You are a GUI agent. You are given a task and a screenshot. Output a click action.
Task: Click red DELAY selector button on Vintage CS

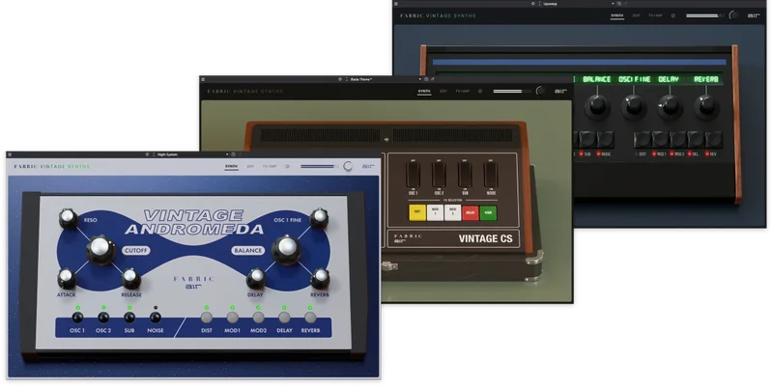click(x=471, y=212)
